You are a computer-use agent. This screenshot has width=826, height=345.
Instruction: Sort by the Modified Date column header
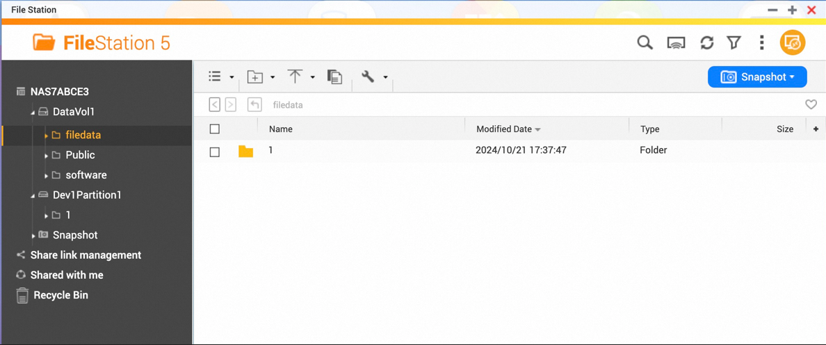tap(504, 129)
